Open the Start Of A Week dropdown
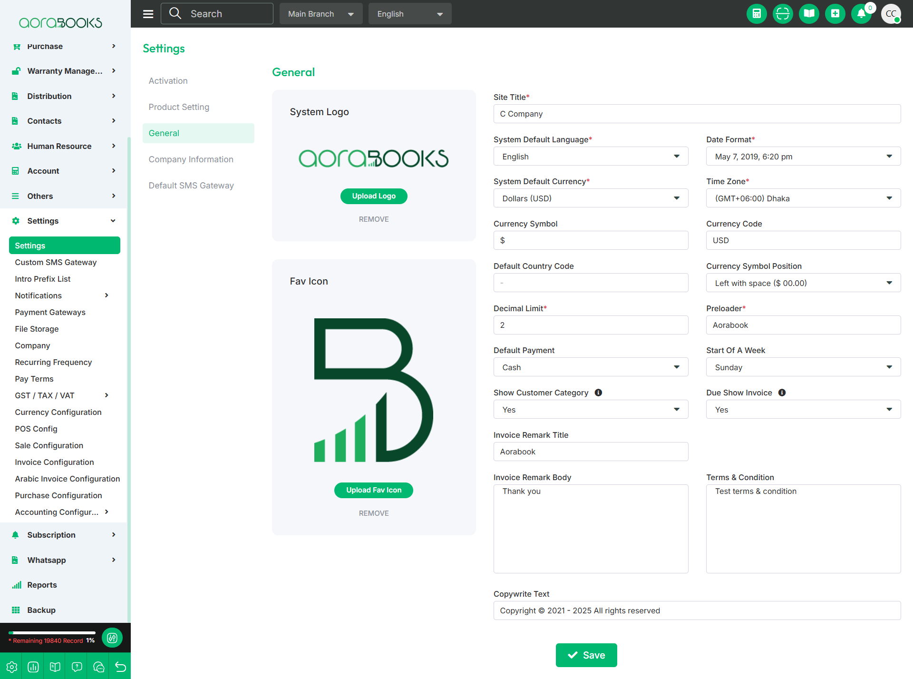This screenshot has width=913, height=679. tap(803, 367)
